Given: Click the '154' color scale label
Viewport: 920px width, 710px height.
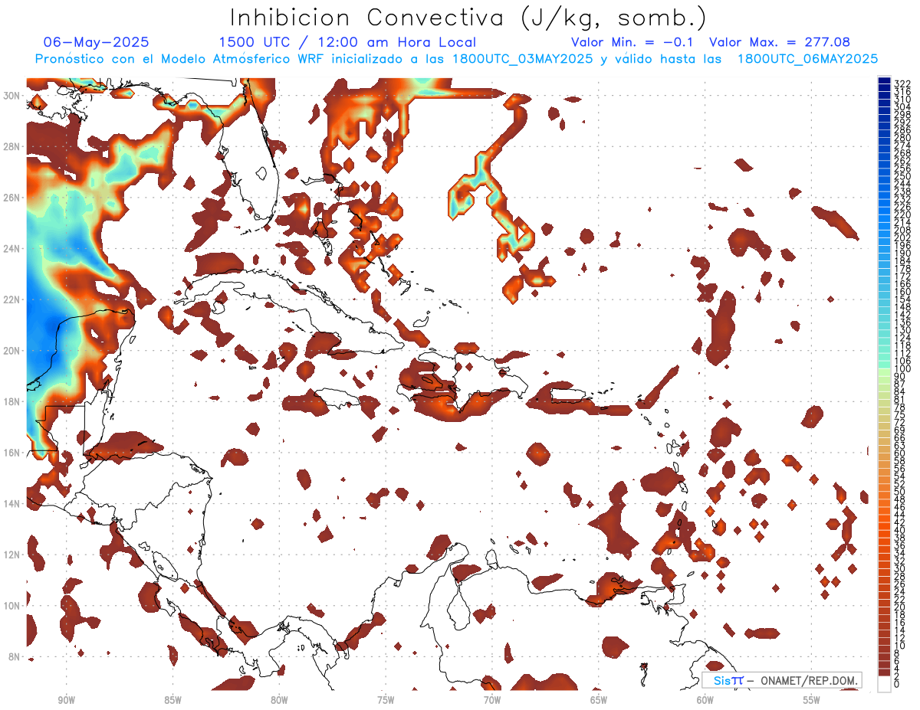Looking at the screenshot, I should [902, 299].
